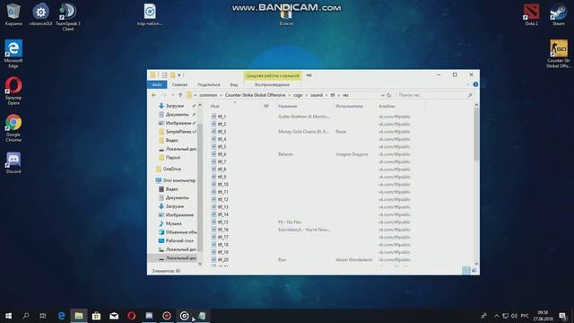Viewport: 574px width, 323px height.
Task: Launch Discord from the desktop
Action: [13, 162]
